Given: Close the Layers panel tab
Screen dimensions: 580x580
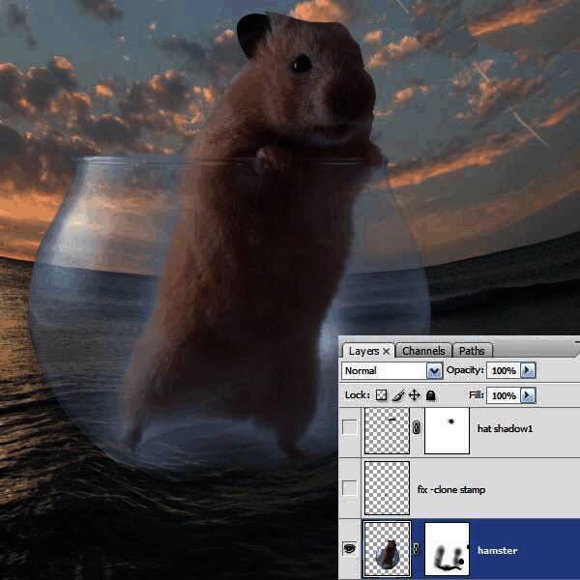Looking at the screenshot, I should [x=386, y=351].
